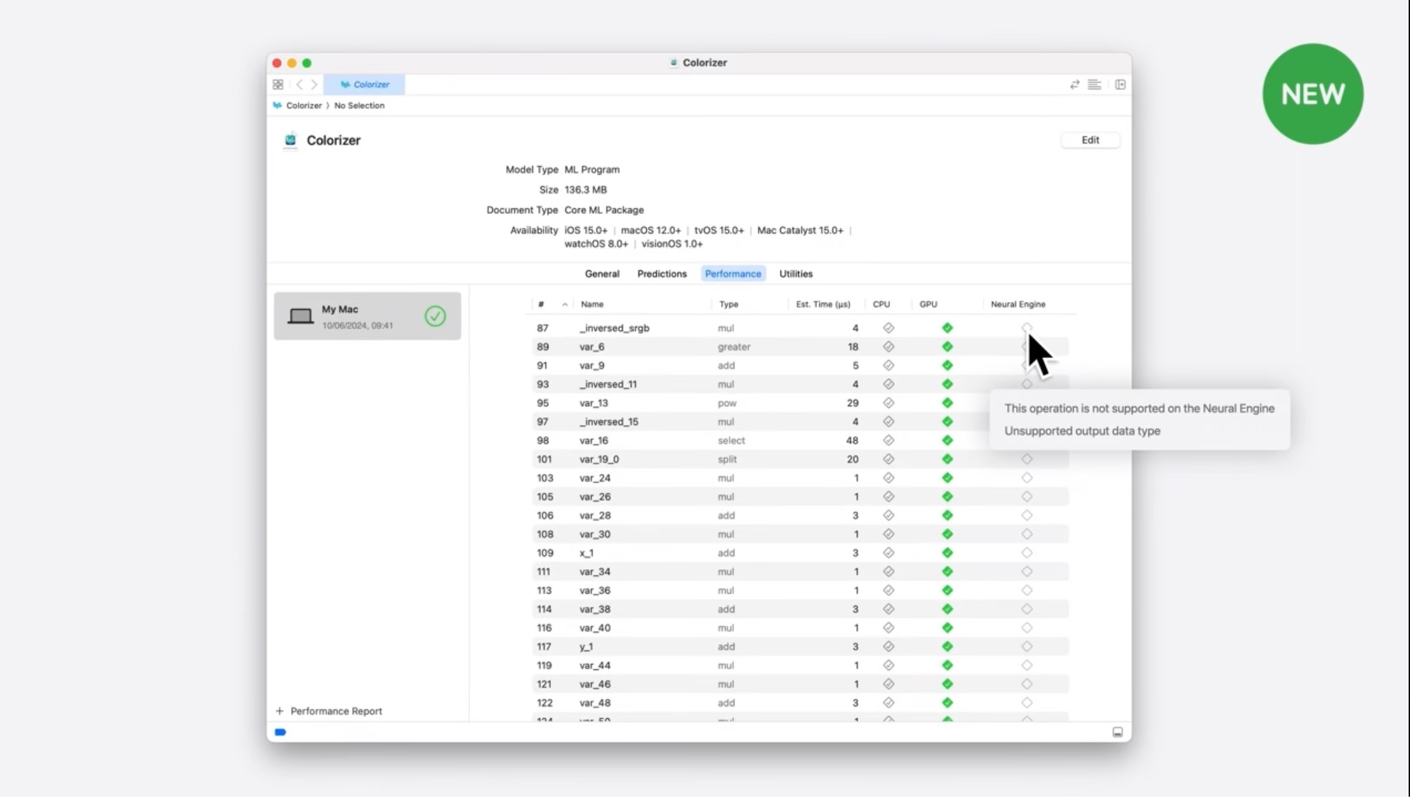This screenshot has width=1410, height=798.
Task: Select the var_30 operation name
Action: (x=594, y=535)
